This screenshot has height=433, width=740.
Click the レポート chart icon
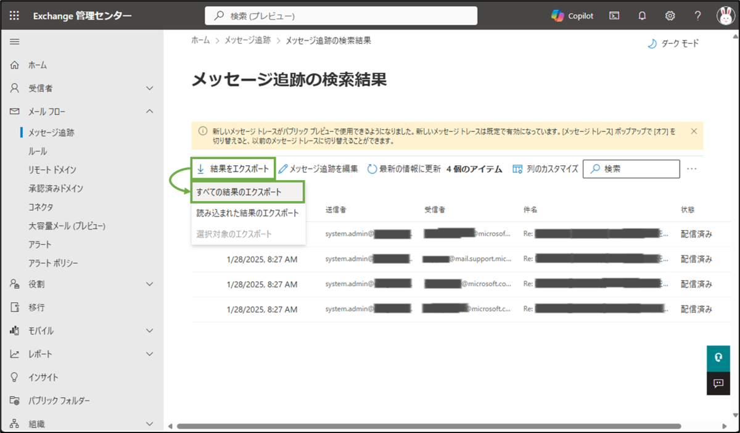coord(15,354)
